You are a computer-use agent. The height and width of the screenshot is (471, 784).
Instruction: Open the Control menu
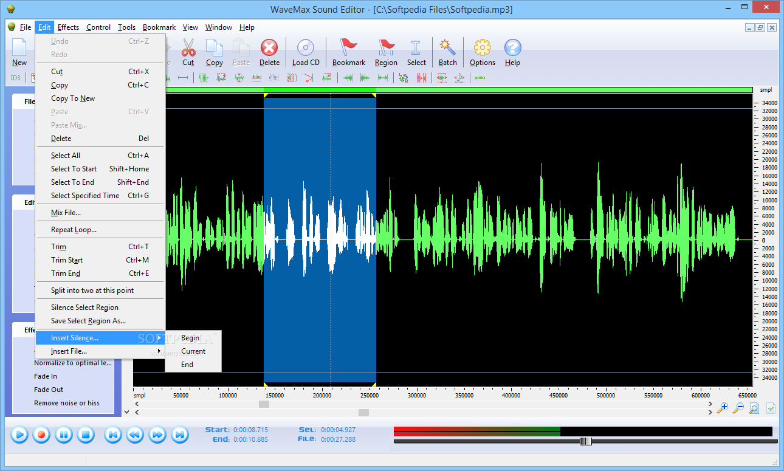click(x=98, y=27)
